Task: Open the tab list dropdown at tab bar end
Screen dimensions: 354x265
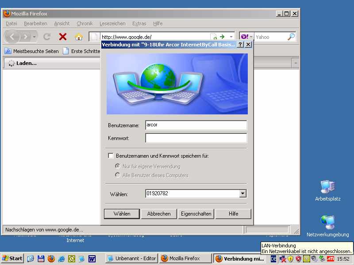Action: [x=295, y=63]
